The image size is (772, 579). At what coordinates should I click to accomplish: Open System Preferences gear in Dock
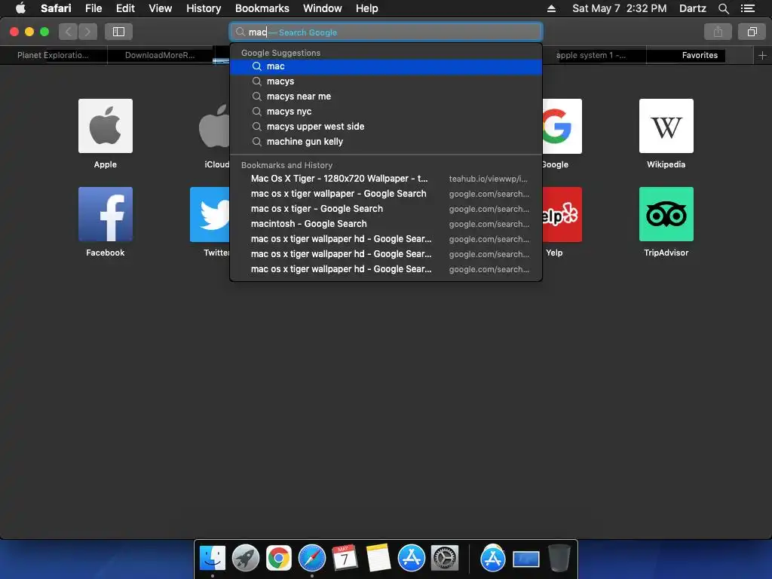pyautogui.click(x=445, y=559)
